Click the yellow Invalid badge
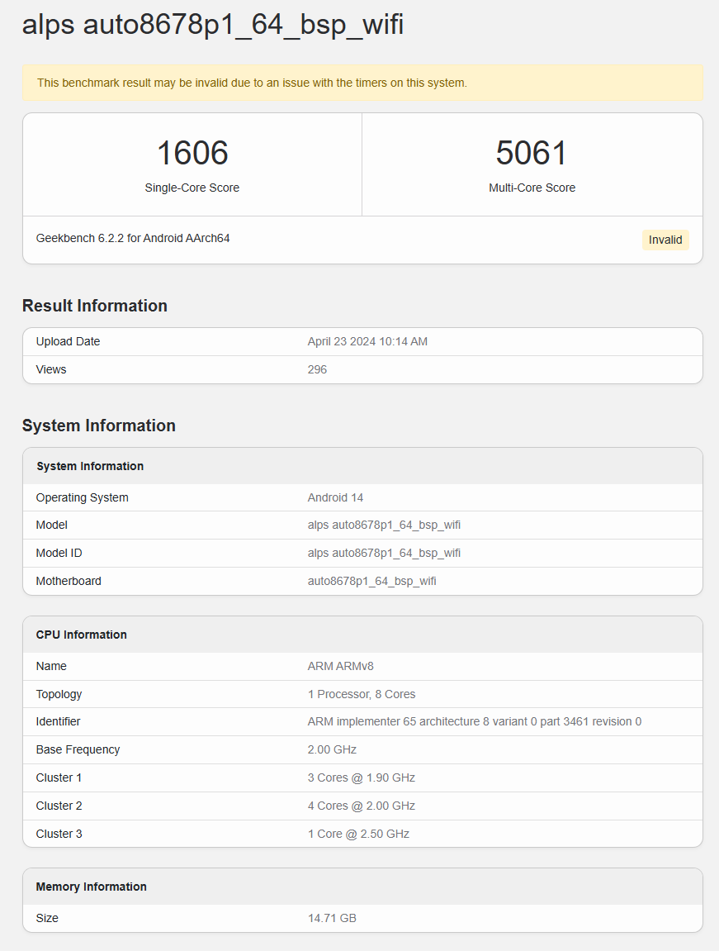 pos(665,240)
